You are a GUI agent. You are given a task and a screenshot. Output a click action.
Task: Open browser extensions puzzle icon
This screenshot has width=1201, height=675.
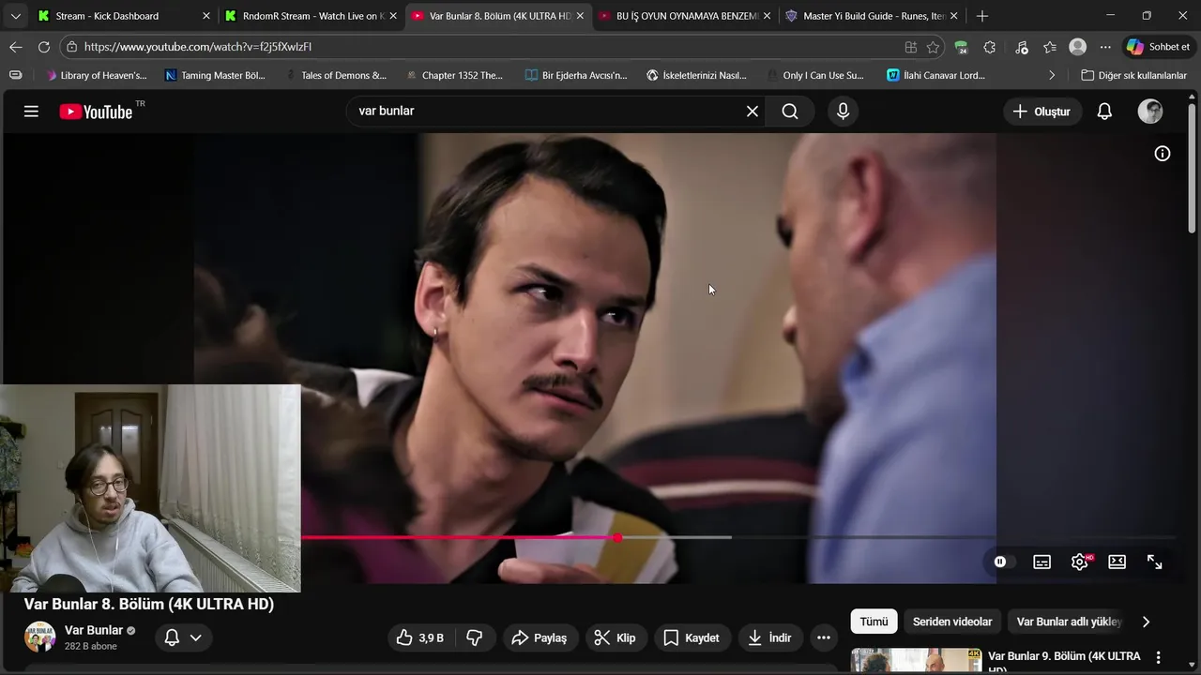pos(990,47)
